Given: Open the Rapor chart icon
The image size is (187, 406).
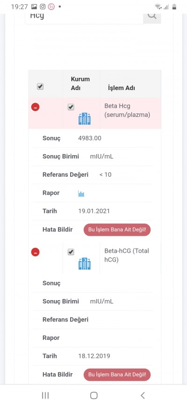Looking at the screenshot, I should coord(81,194).
